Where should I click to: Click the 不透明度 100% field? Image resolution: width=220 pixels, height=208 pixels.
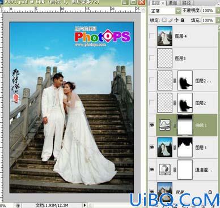click(x=208, y=11)
